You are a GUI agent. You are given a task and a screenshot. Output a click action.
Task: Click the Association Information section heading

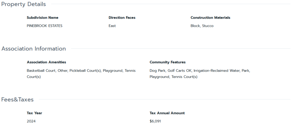click(x=34, y=49)
